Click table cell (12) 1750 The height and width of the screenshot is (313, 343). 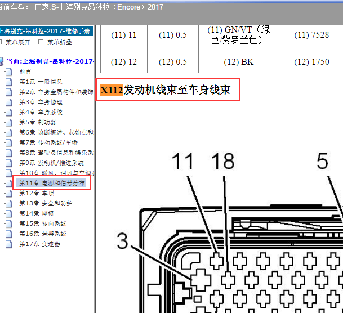[311, 62]
